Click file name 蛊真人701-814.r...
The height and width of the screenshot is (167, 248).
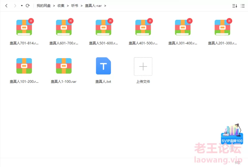[x=24, y=43]
